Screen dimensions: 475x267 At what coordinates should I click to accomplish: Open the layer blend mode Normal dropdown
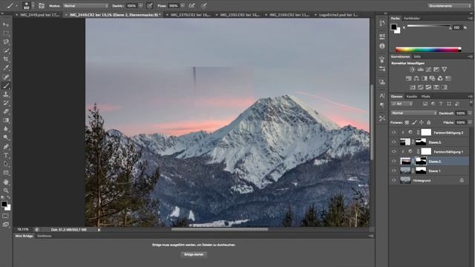413,113
